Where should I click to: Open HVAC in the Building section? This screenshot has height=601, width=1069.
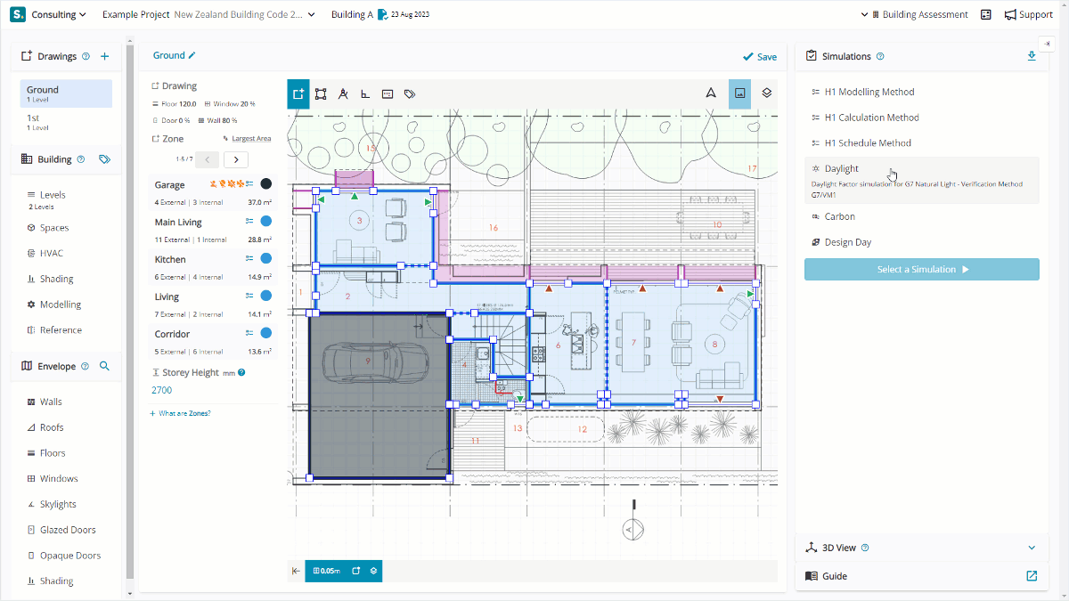pos(52,253)
